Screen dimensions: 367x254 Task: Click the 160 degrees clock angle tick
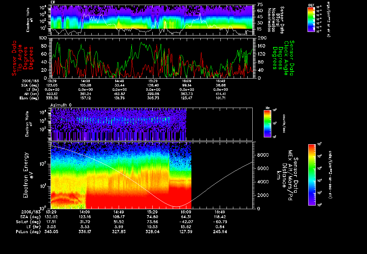pyautogui.click(x=262, y=46)
